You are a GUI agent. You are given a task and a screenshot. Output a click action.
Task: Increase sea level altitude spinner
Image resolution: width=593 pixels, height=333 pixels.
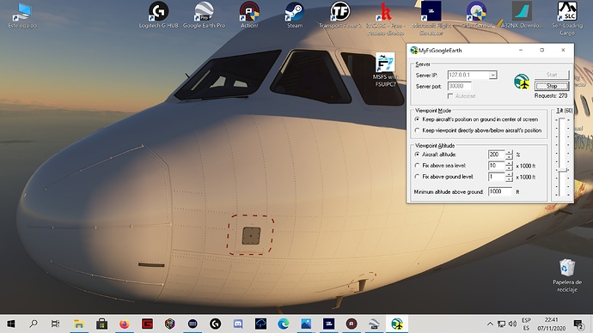pyautogui.click(x=509, y=163)
